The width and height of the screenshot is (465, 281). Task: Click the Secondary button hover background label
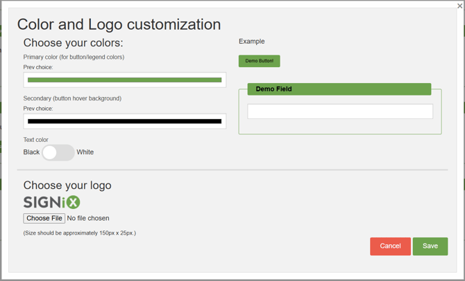[72, 98]
